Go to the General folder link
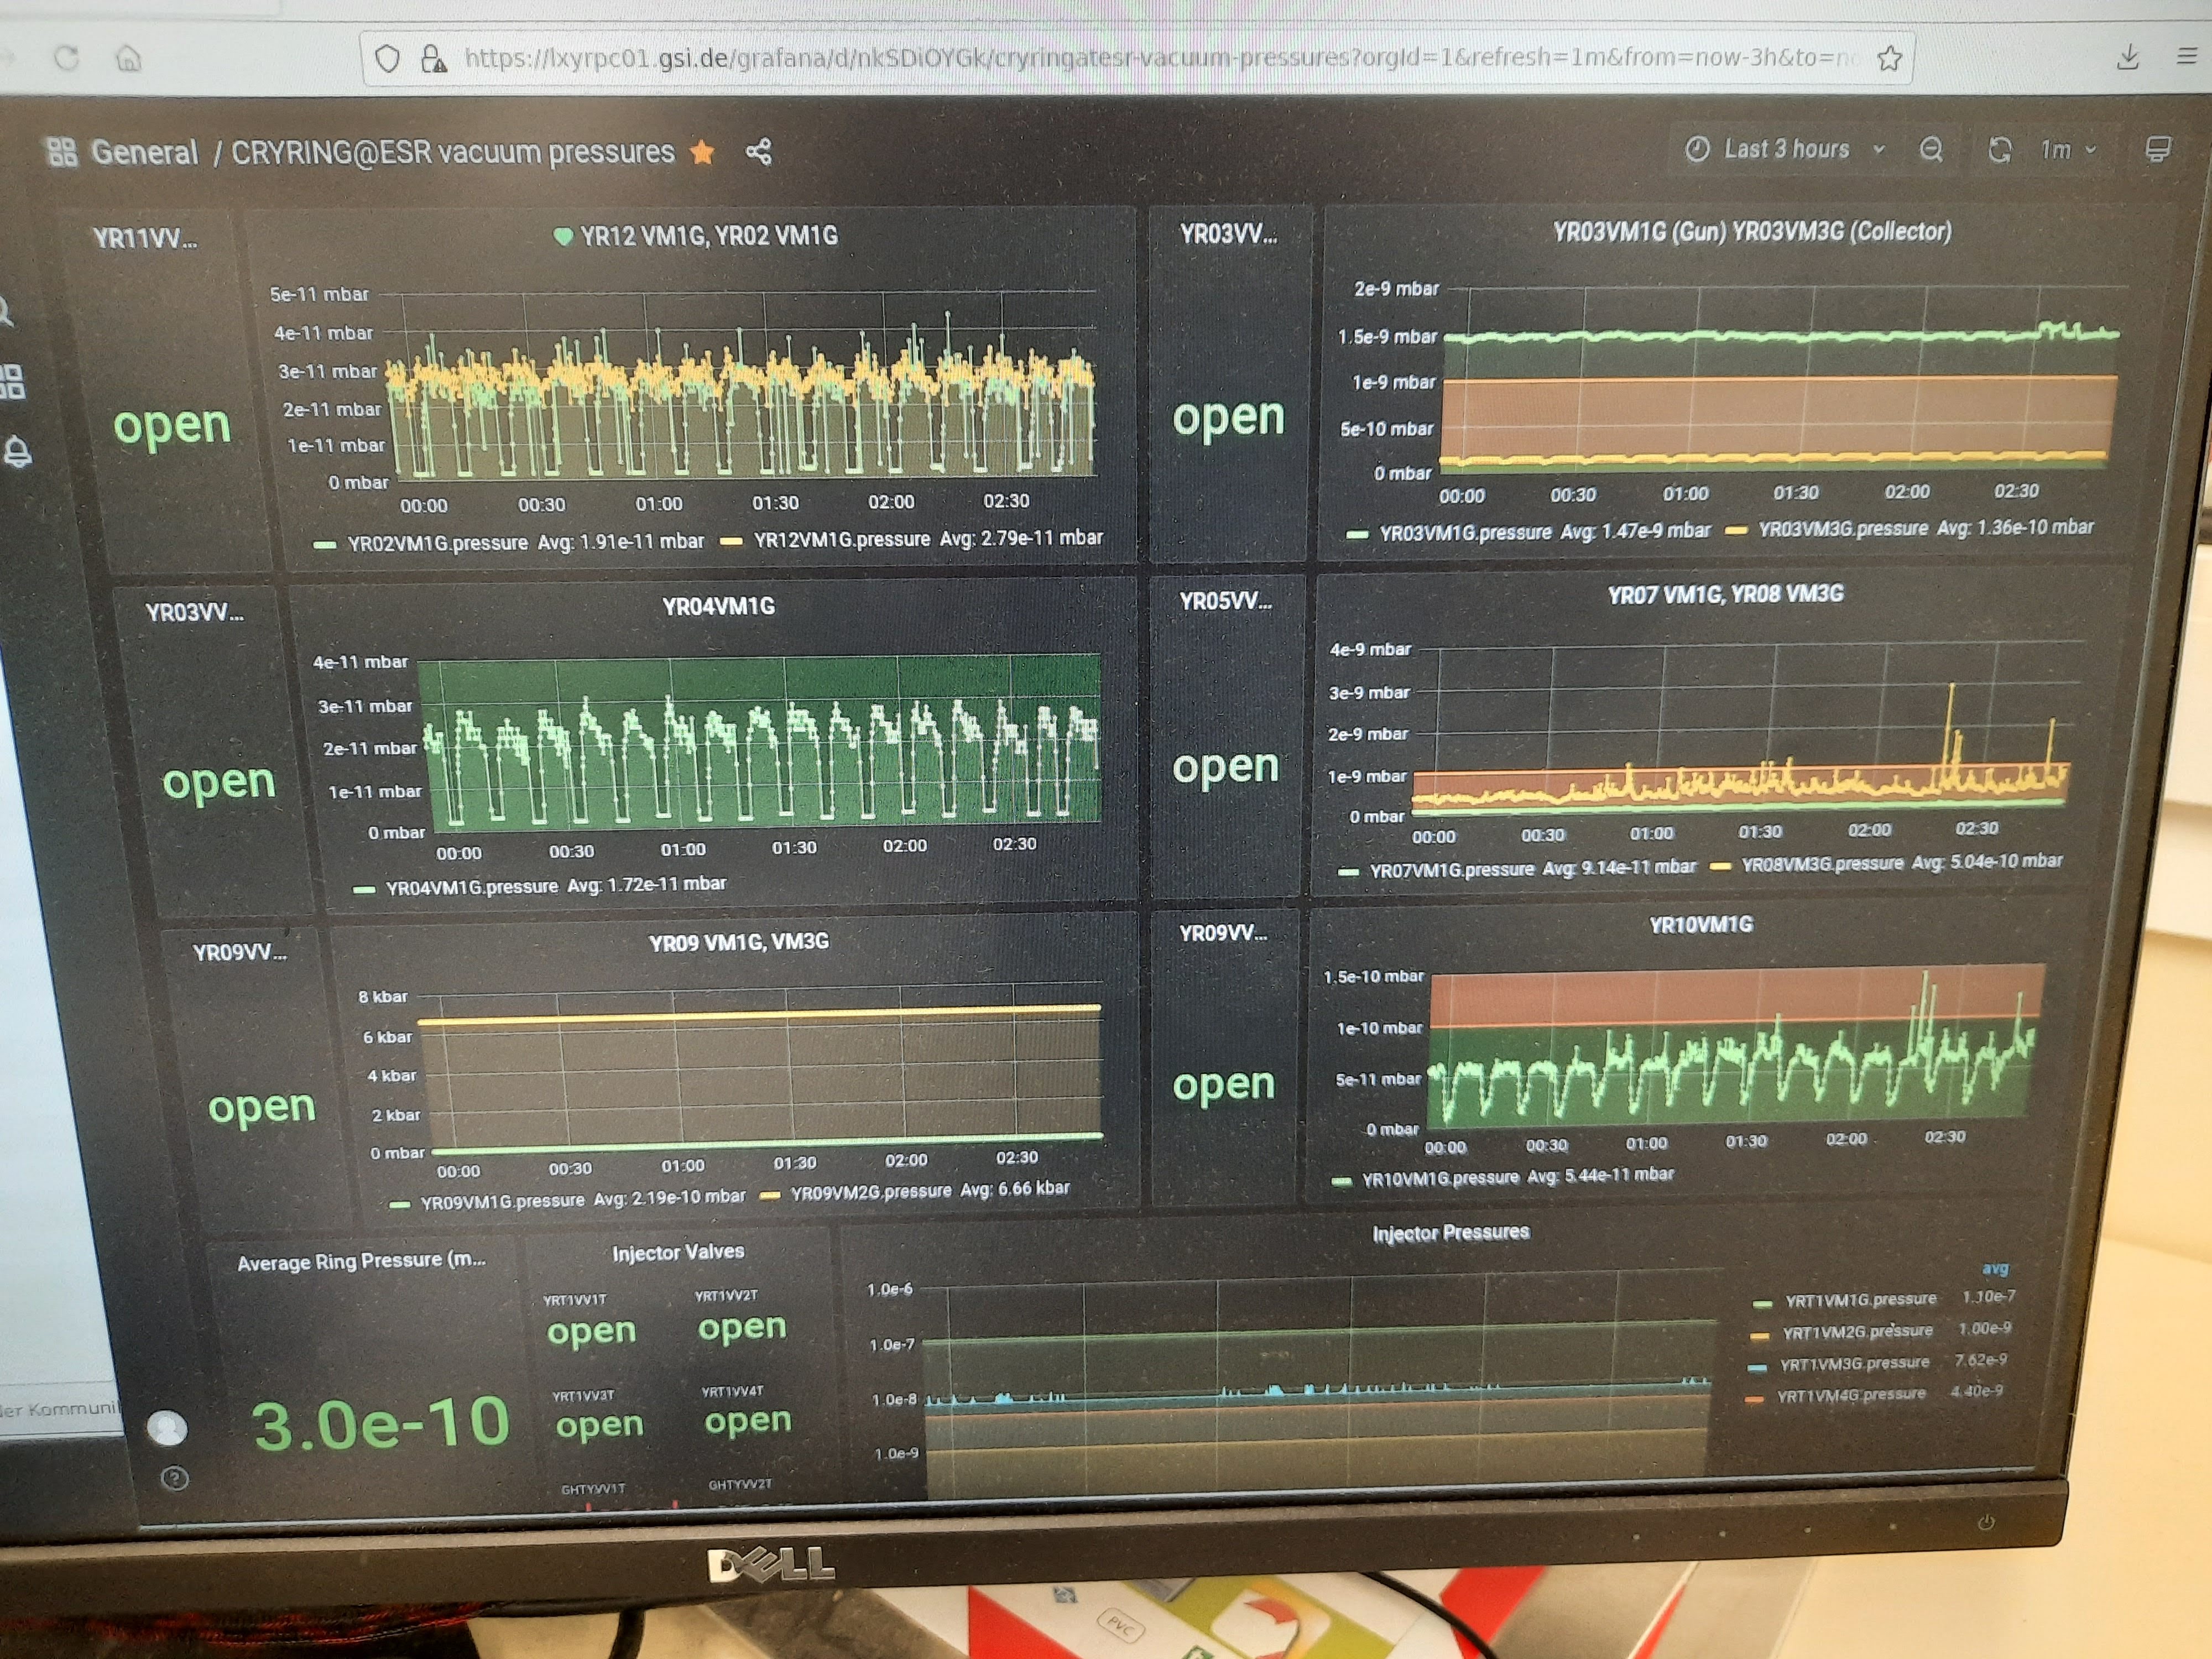 point(145,152)
